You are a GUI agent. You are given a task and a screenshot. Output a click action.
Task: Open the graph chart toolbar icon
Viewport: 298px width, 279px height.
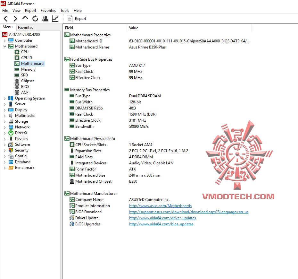[55, 19]
